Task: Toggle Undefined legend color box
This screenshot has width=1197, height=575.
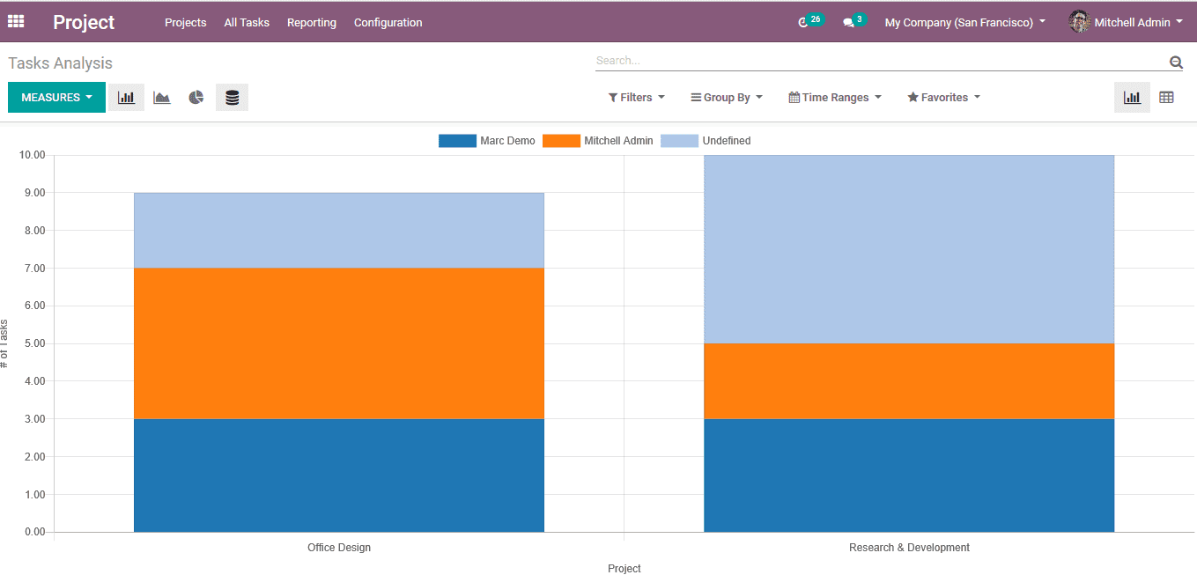Action: (679, 141)
